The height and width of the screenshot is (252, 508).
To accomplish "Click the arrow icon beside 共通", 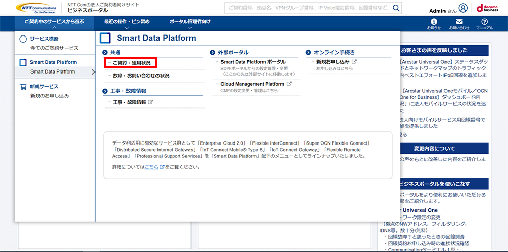I will (x=105, y=52).
